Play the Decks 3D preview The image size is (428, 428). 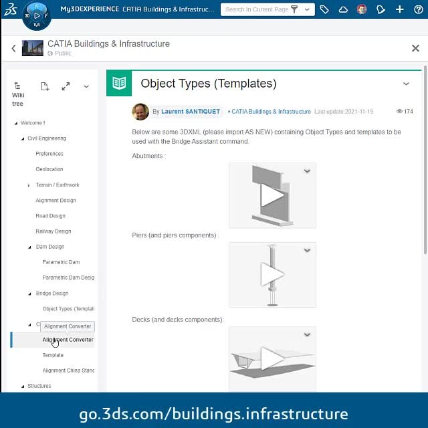point(272,358)
